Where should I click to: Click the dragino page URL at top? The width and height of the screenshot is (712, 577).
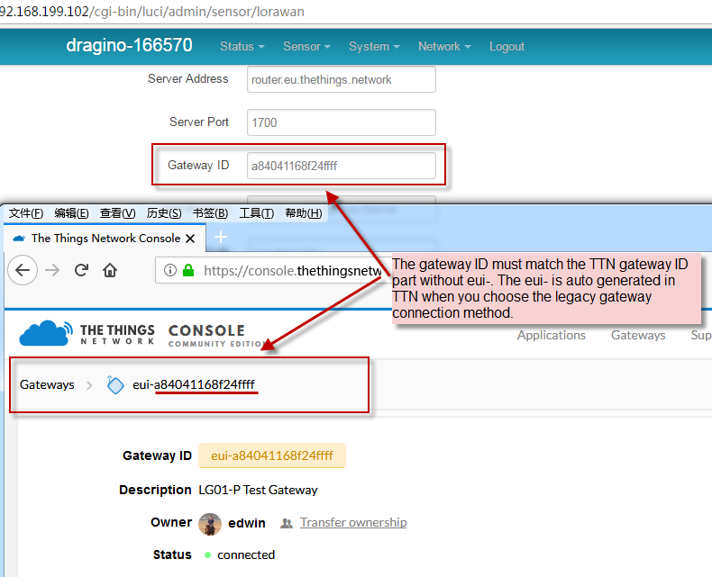tap(151, 12)
